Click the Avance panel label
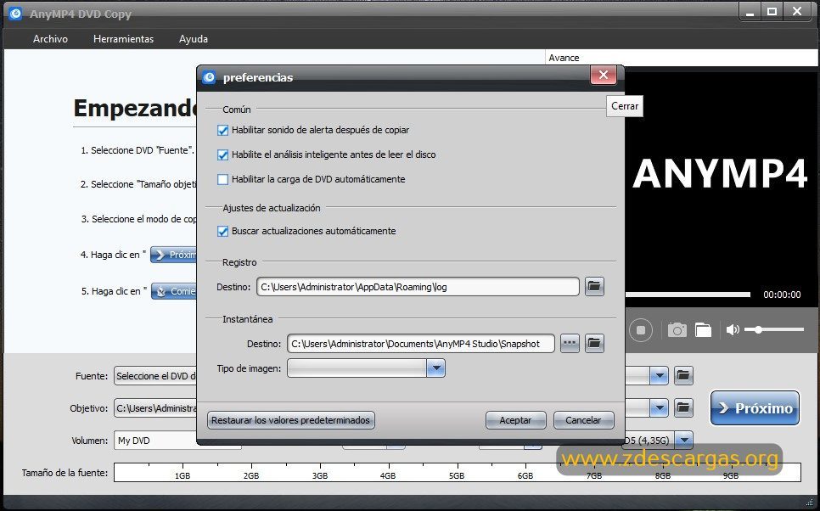820x511 pixels. click(564, 58)
